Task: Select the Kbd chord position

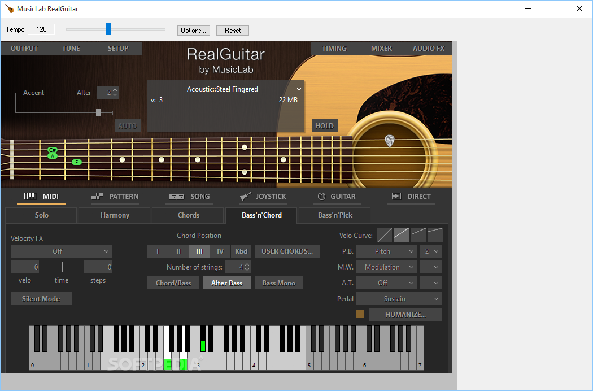Action: [241, 251]
